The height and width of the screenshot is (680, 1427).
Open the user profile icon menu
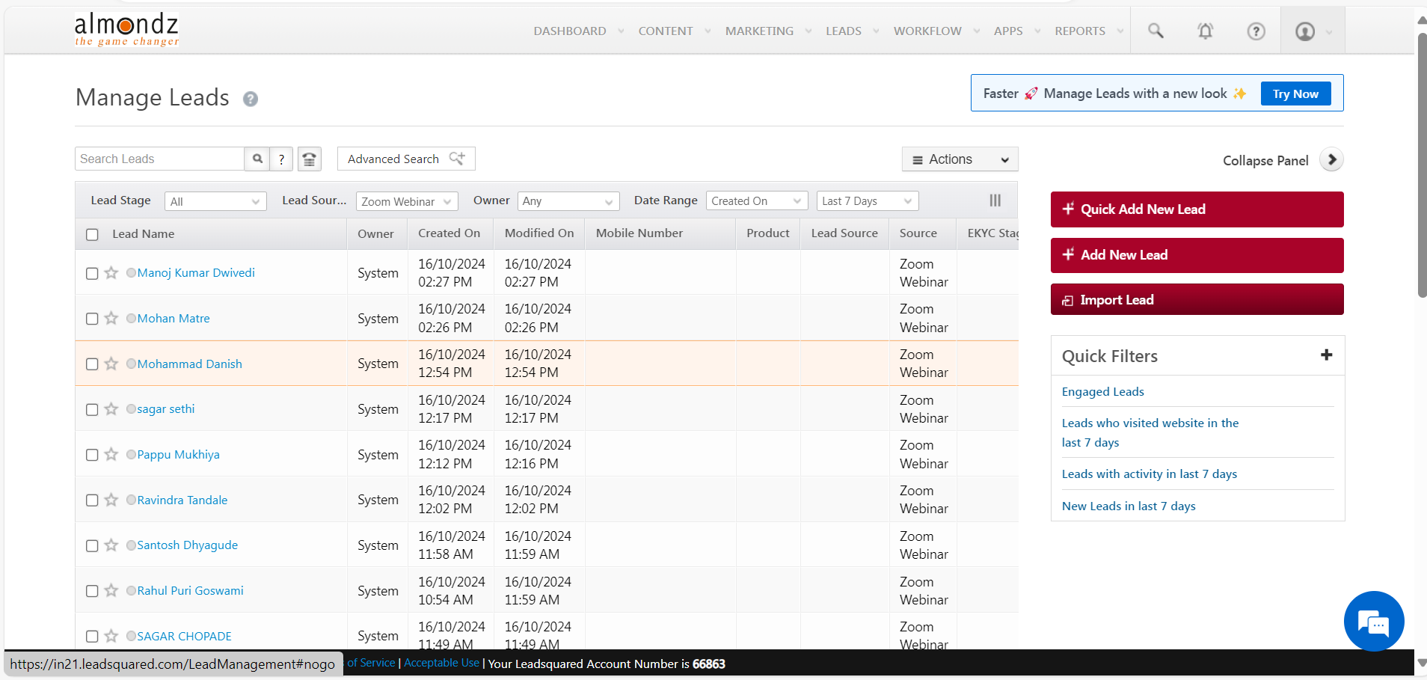click(1305, 31)
